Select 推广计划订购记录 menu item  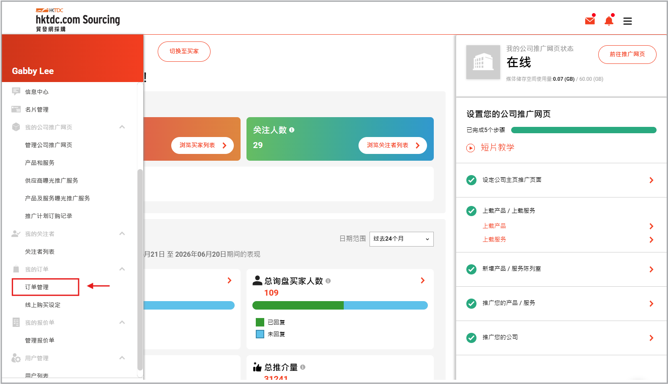tap(49, 216)
